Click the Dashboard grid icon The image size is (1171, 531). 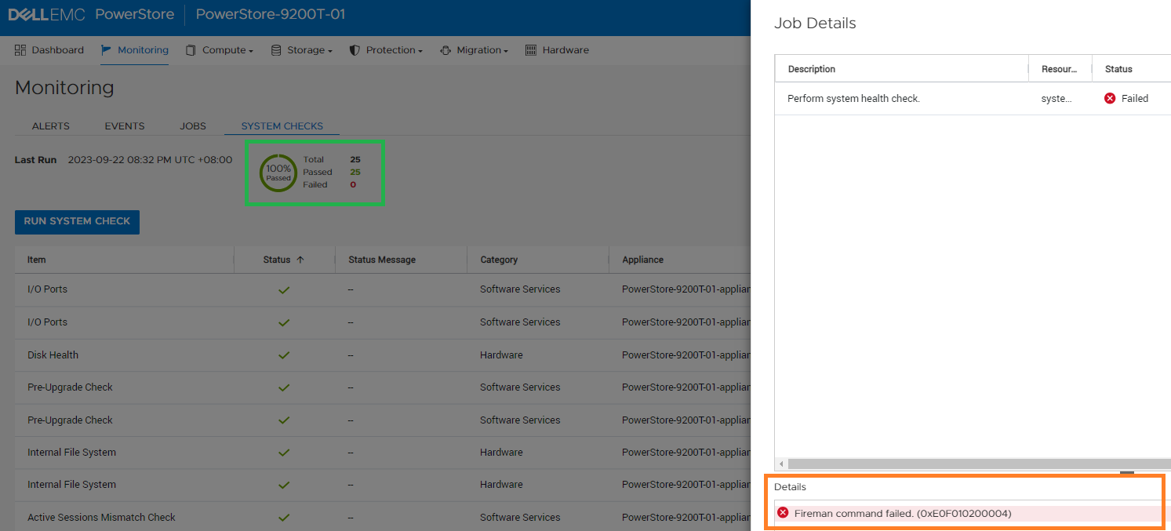pyautogui.click(x=20, y=50)
